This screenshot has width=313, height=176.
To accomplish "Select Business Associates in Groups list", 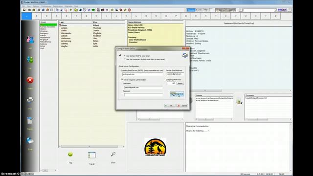I will 47,27.
